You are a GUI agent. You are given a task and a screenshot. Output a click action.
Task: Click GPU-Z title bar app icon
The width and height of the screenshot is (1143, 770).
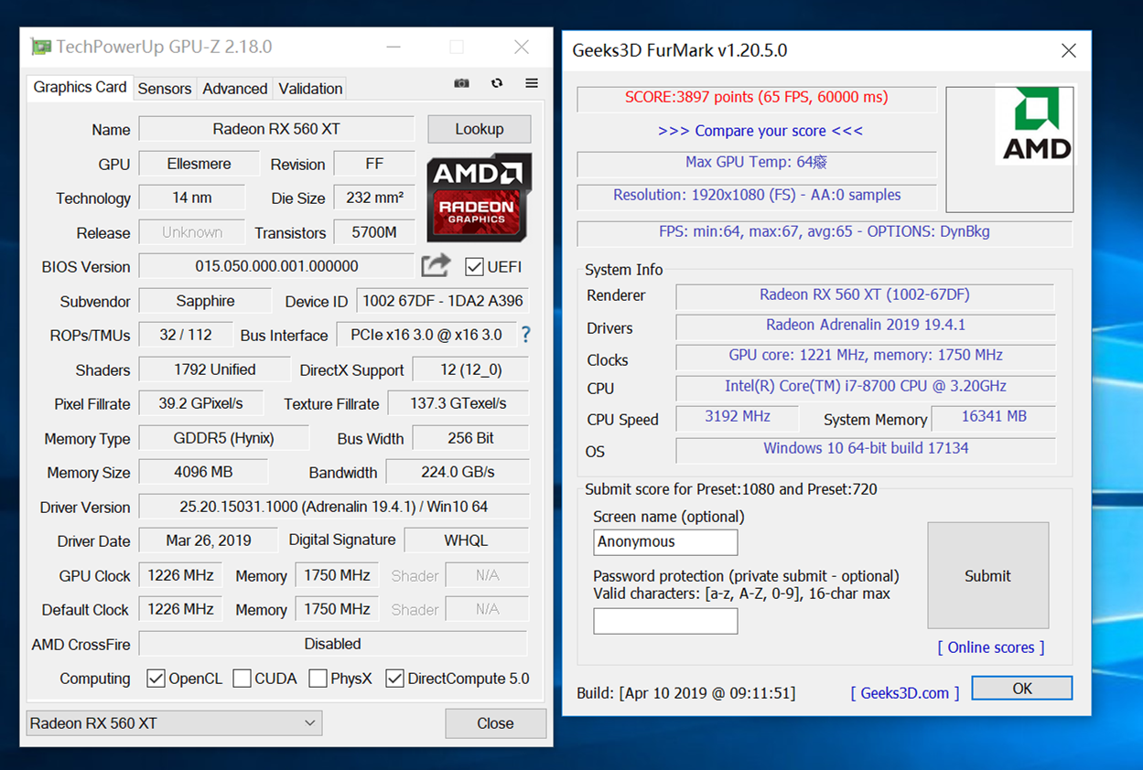[40, 47]
